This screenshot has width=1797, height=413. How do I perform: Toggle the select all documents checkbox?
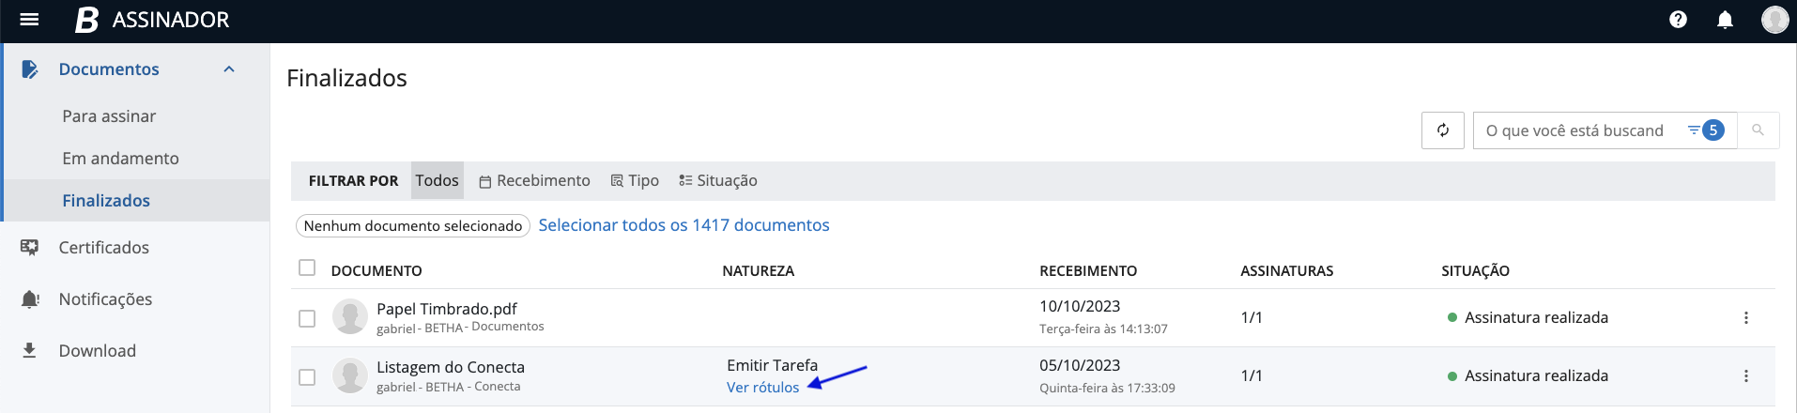(307, 268)
